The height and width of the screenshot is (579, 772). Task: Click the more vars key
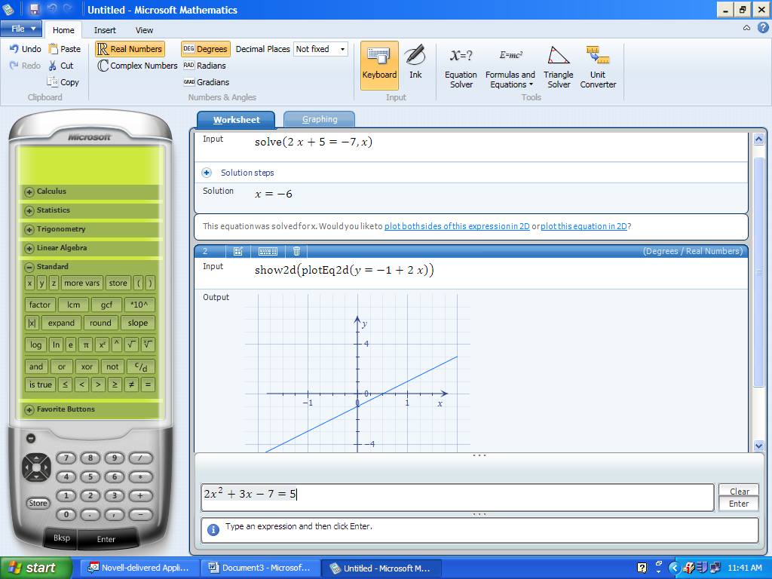82,283
